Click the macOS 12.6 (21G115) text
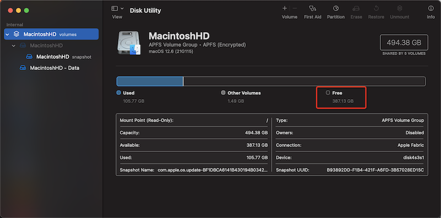The height and width of the screenshot is (218, 441). click(171, 52)
